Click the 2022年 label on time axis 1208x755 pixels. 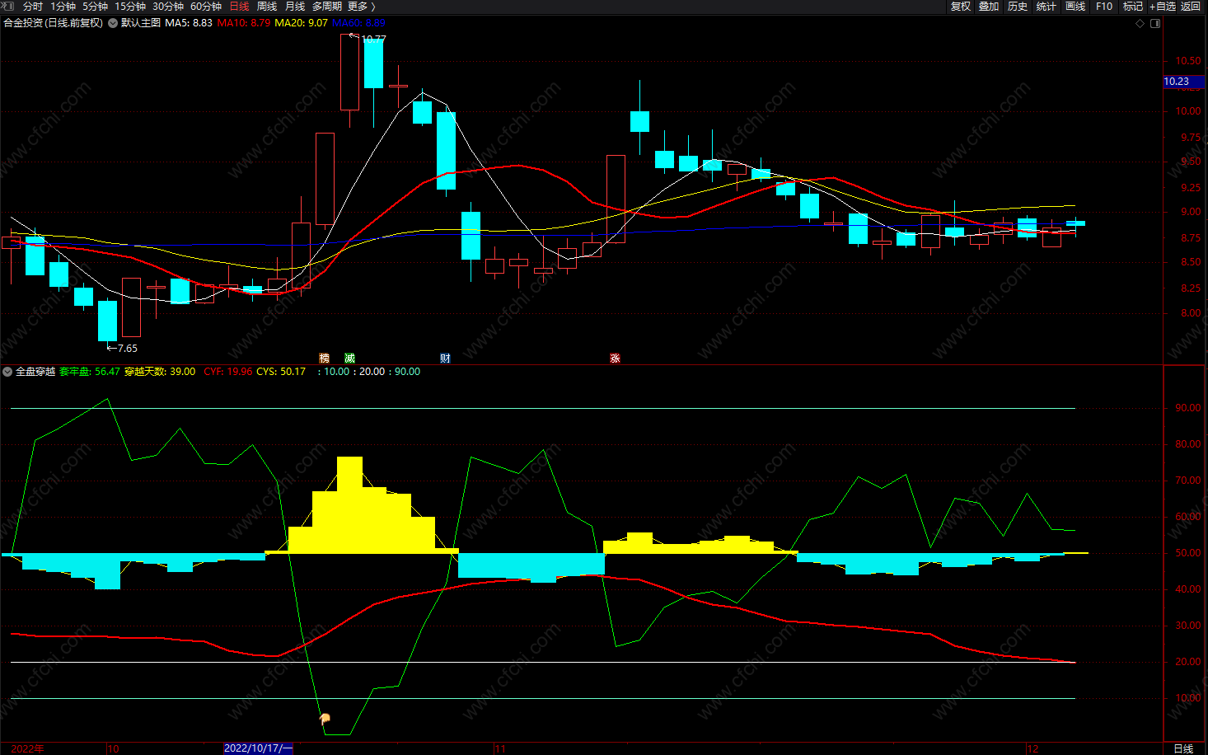pos(27,748)
